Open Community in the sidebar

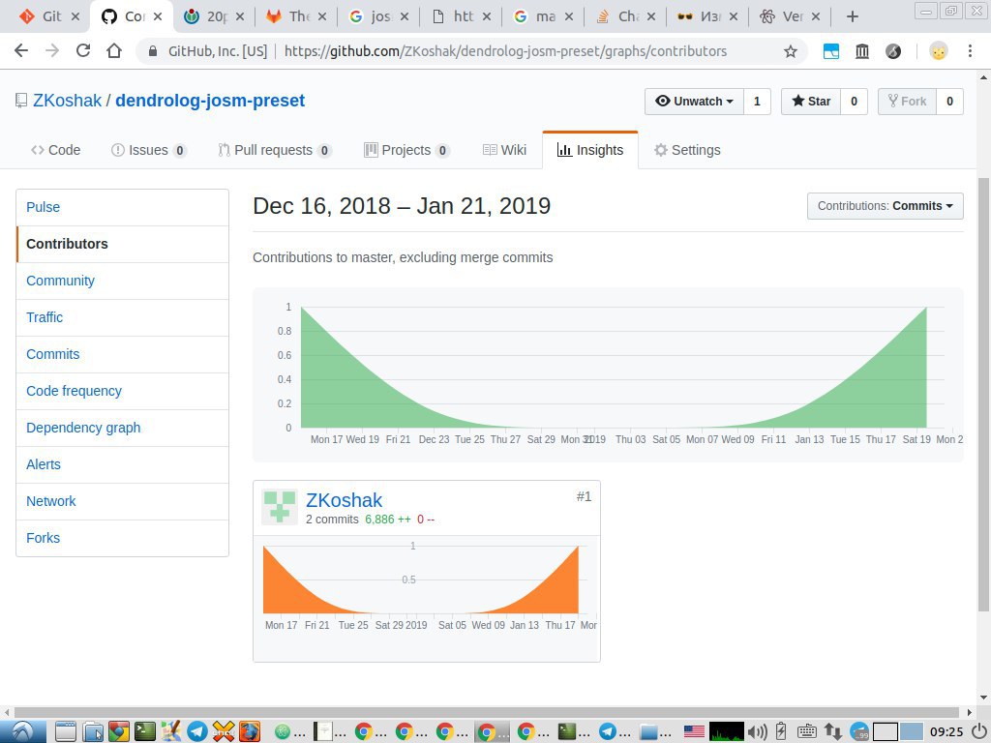(60, 281)
